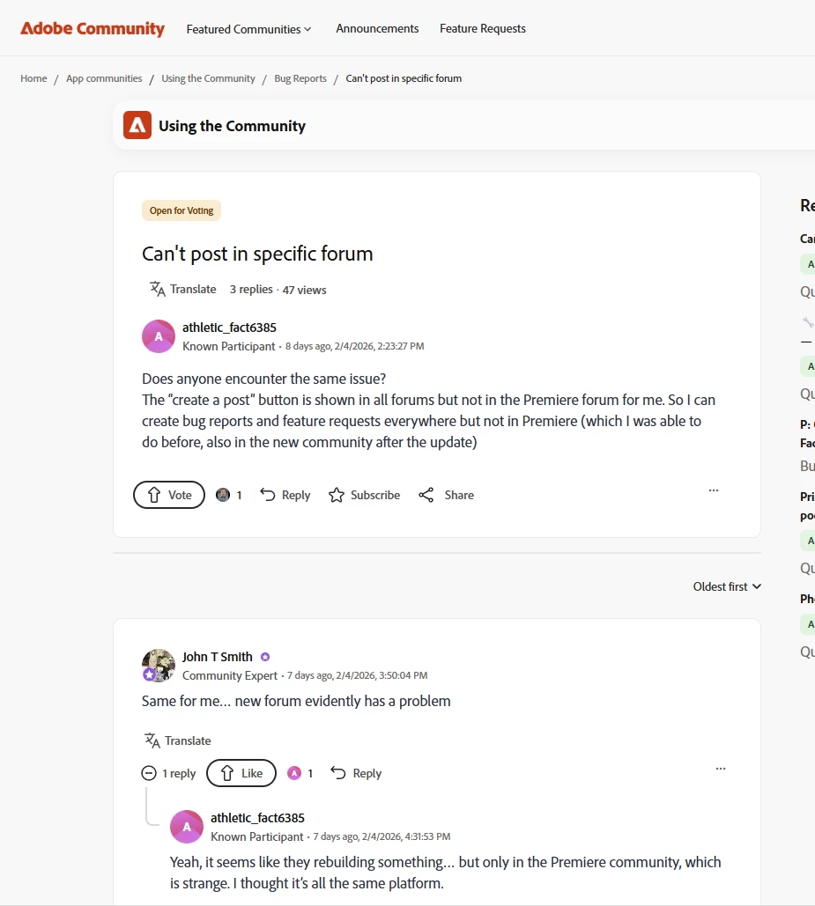Open the Announcements menu item
The width and height of the screenshot is (815, 906).
click(377, 28)
